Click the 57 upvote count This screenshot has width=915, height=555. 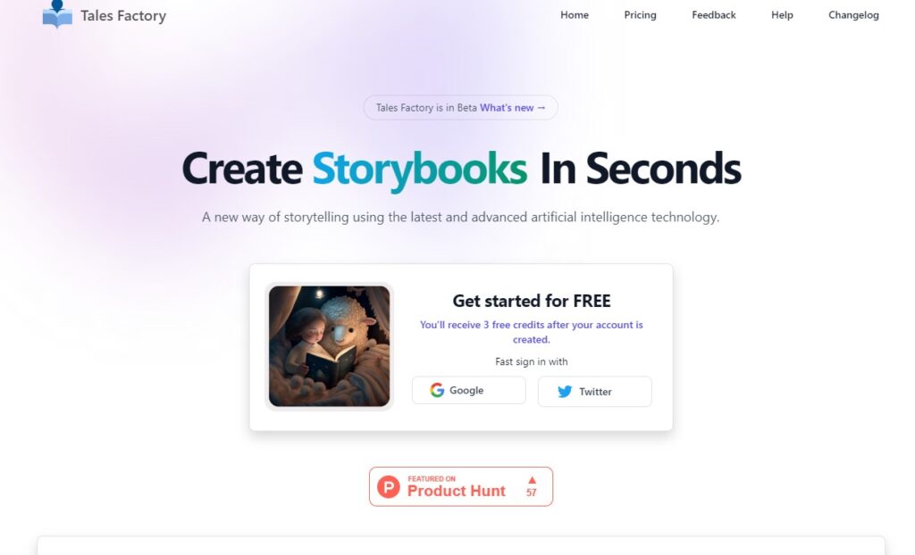click(x=532, y=493)
